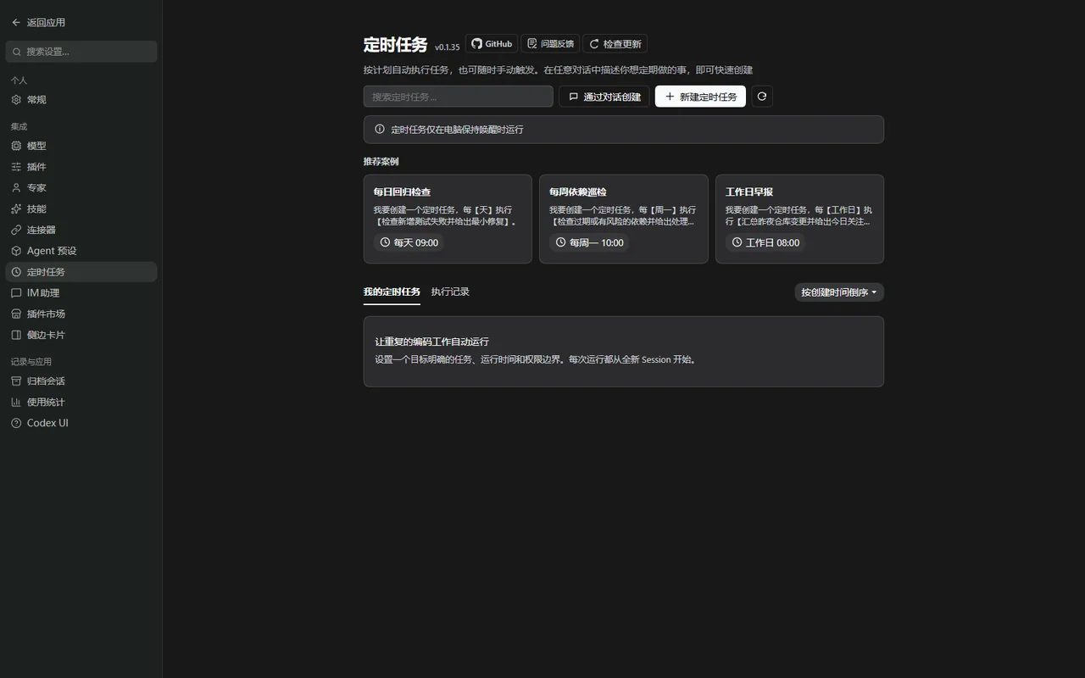Viewport: 1085px width, 678px height.
Task: Click the back arrow next to 返回应用
Action: 16,23
